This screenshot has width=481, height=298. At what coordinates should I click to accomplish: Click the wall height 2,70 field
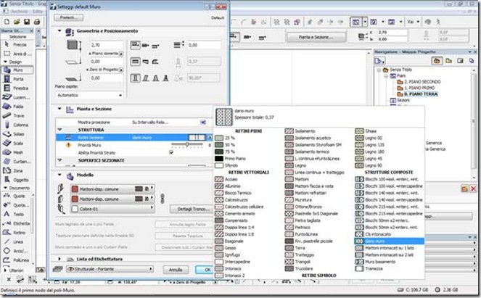[x=107, y=45]
